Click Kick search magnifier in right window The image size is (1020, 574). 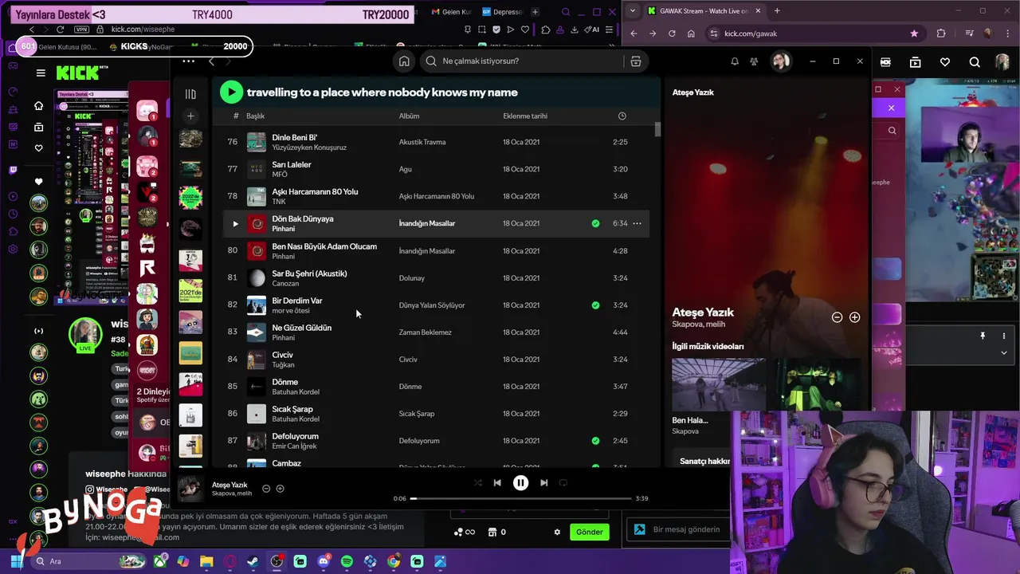click(975, 62)
